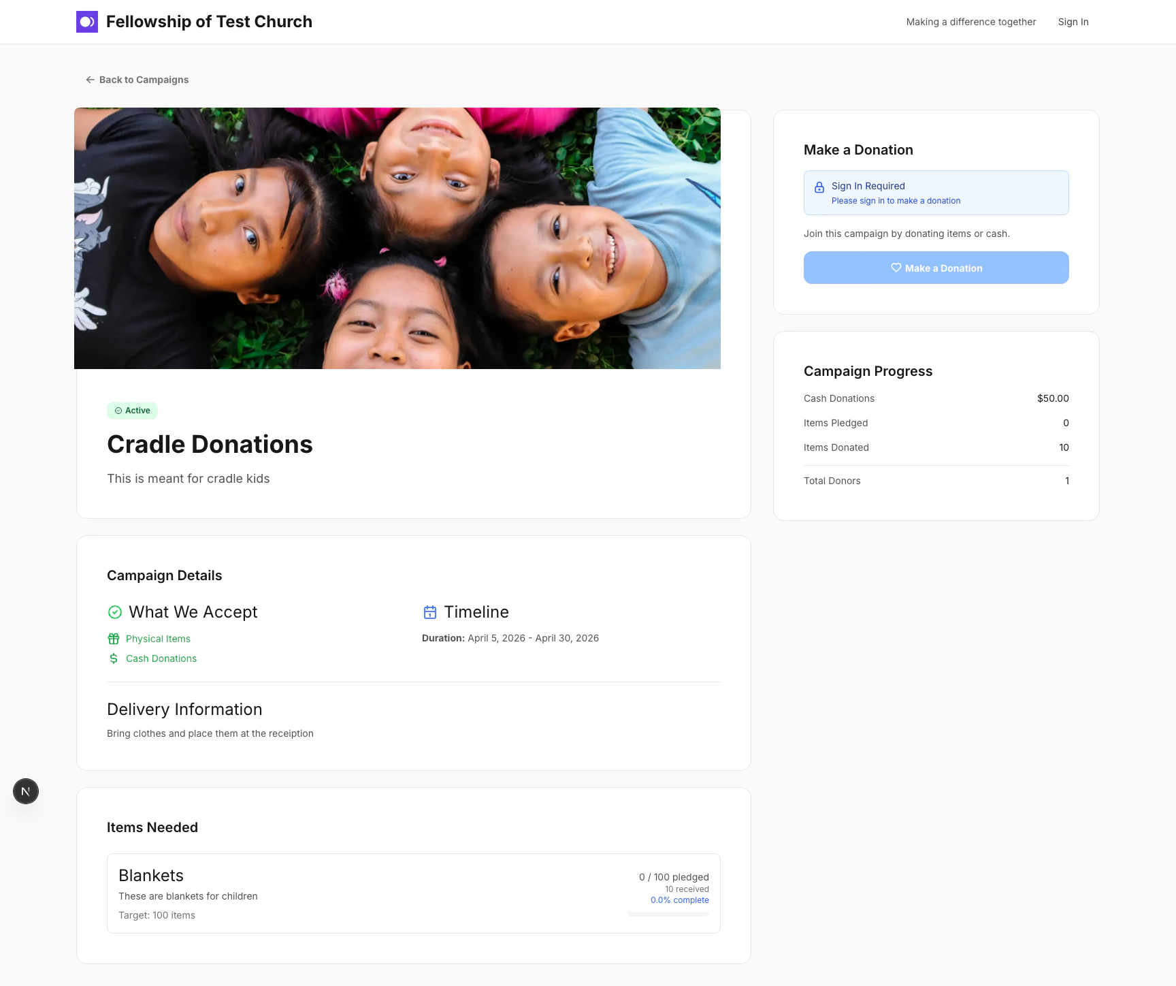The width and height of the screenshot is (1176, 986).
Task: Click the gift icon beside Physical Items
Action: tap(114, 639)
